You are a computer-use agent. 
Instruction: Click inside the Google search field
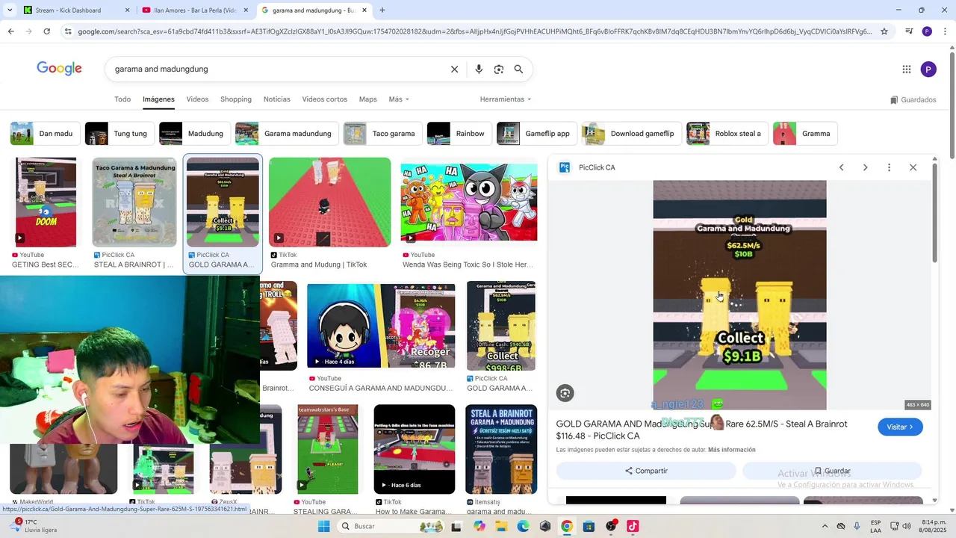click(x=276, y=69)
